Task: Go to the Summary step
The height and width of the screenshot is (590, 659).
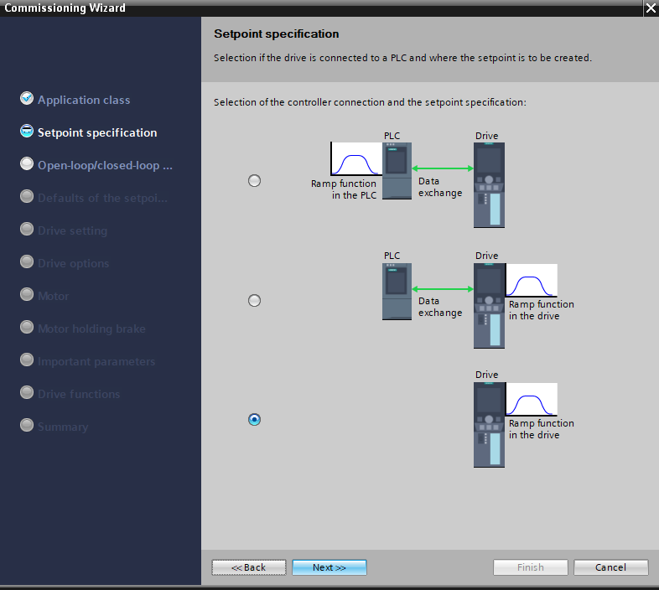Action: click(63, 427)
